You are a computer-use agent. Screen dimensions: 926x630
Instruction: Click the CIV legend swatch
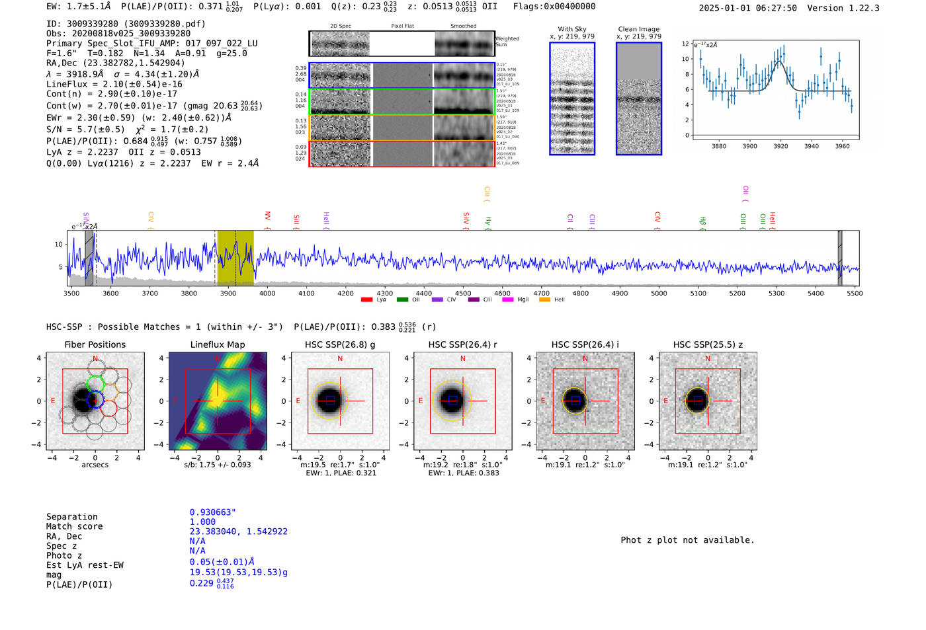(x=437, y=300)
